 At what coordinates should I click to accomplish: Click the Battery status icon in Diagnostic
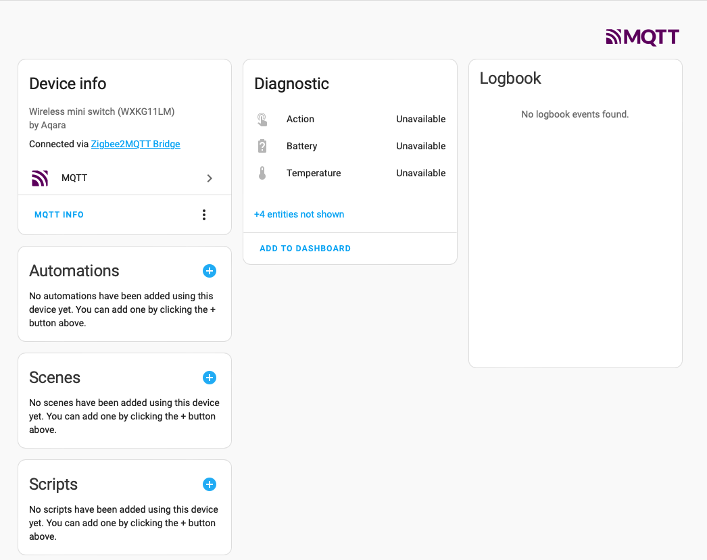tap(263, 146)
